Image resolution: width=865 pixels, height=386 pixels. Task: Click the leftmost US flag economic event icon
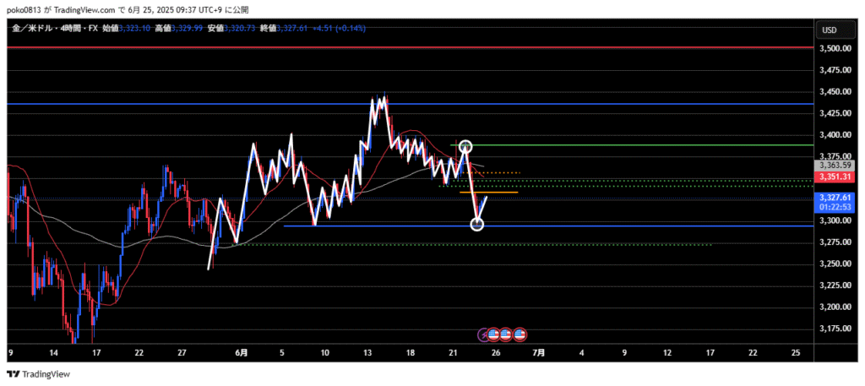tap(494, 334)
